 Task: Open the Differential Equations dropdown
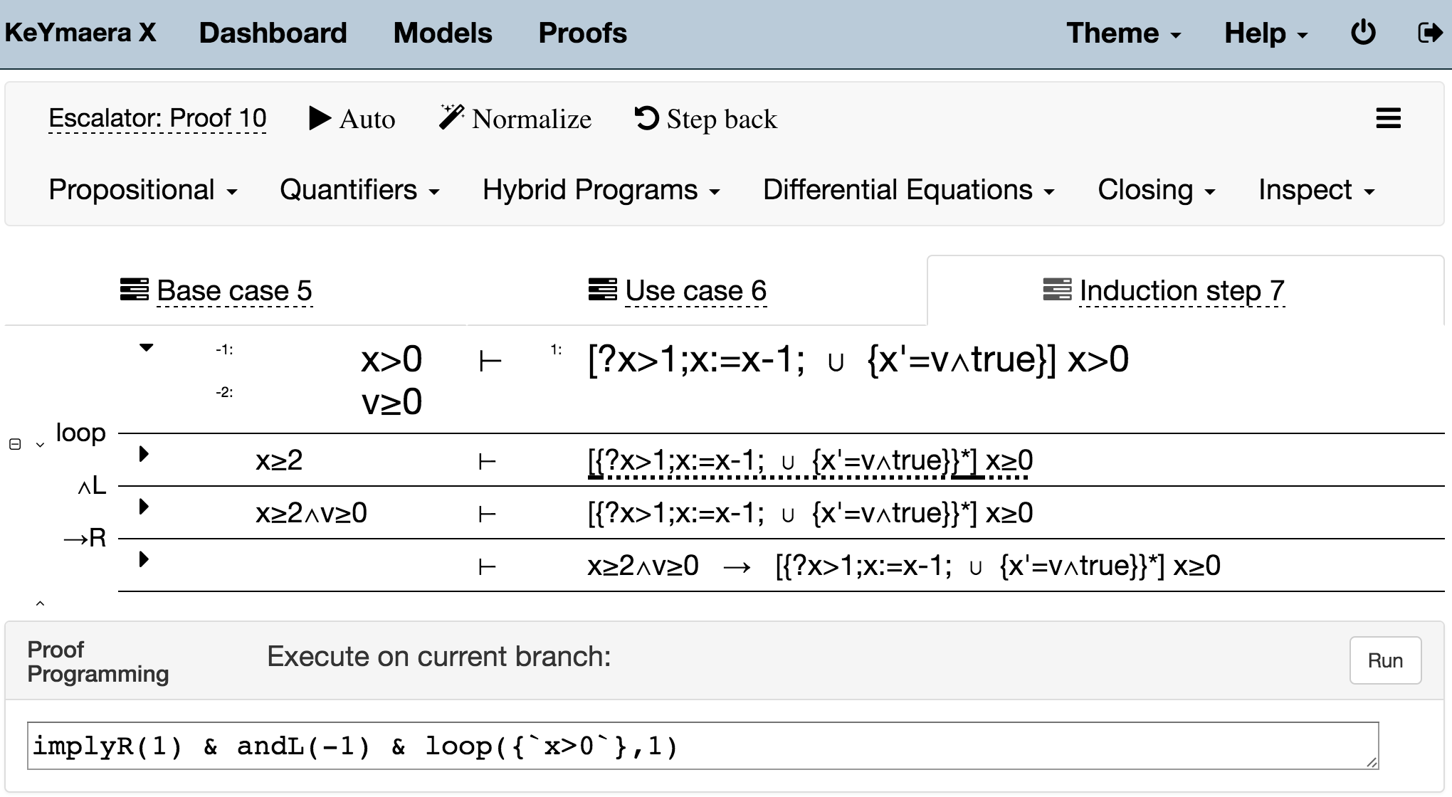pos(908,190)
